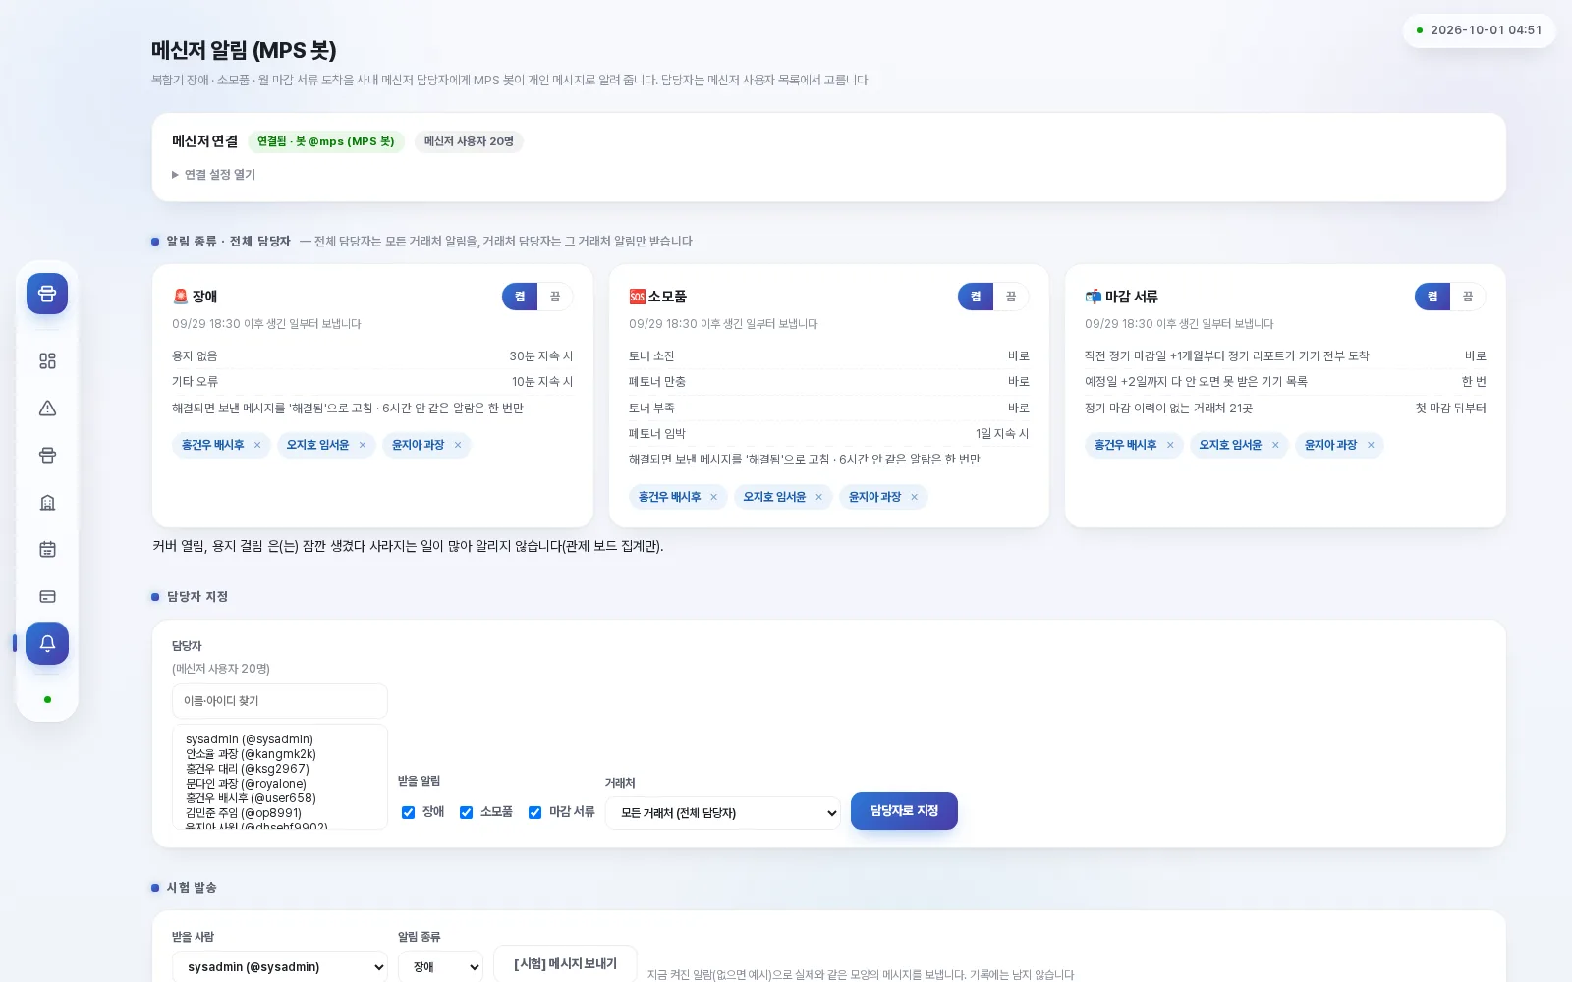Click the 담당자로 지정 button
The height and width of the screenshot is (982, 1572).
tap(904, 811)
